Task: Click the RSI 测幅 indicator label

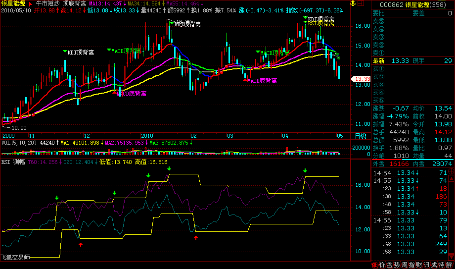Action: coord(13,162)
